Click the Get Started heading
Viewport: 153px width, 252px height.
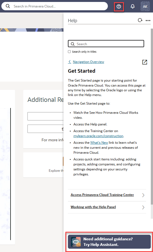click(81, 71)
